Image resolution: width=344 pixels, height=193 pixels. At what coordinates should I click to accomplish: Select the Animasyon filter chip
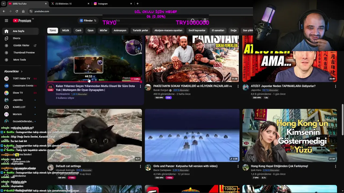120,31
